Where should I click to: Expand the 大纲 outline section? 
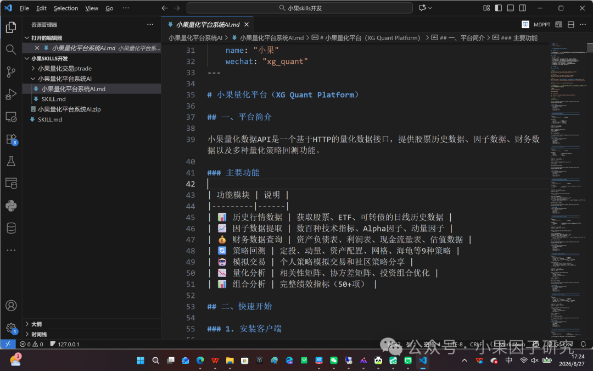click(27, 324)
